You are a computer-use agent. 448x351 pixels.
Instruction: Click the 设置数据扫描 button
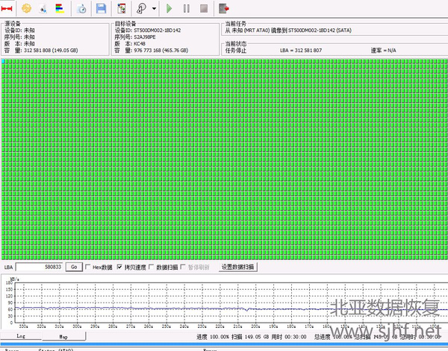click(238, 267)
